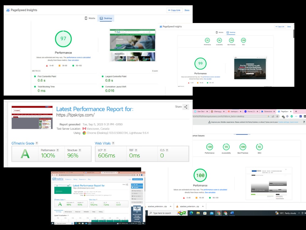306x230 pixels.
Task: Open Resources dropdown in small GTmetrix window
Action: tap(83, 179)
